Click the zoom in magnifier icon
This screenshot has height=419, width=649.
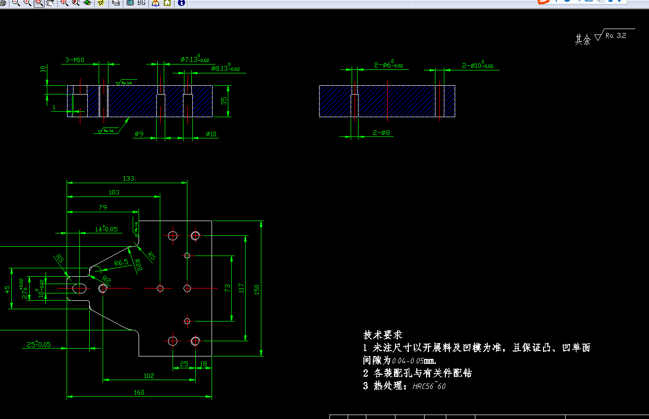[x=27, y=2]
